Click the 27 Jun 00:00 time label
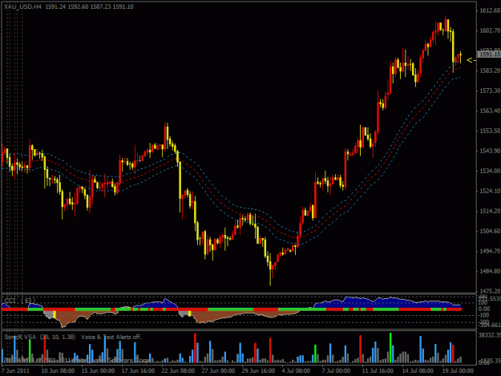Viewport: 501px width, 376px height. 218,371
